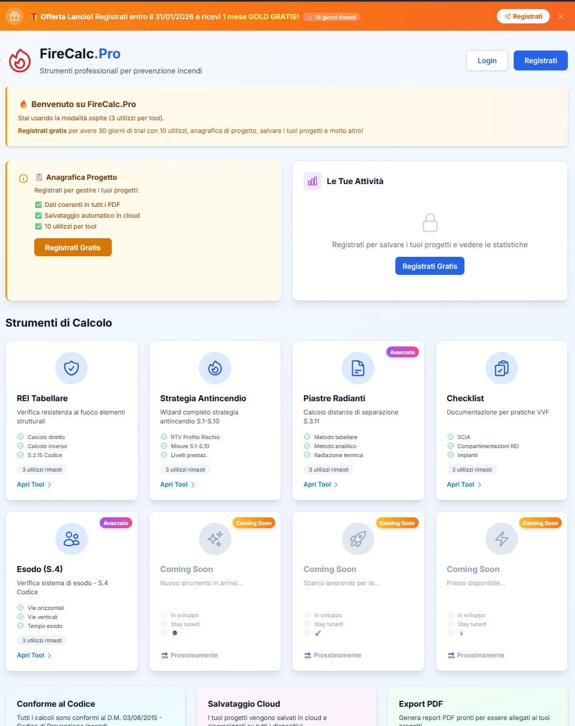Viewport: 575px width, 726px height.
Task: Click the Esodo (S.4) people icon
Action: point(71,539)
